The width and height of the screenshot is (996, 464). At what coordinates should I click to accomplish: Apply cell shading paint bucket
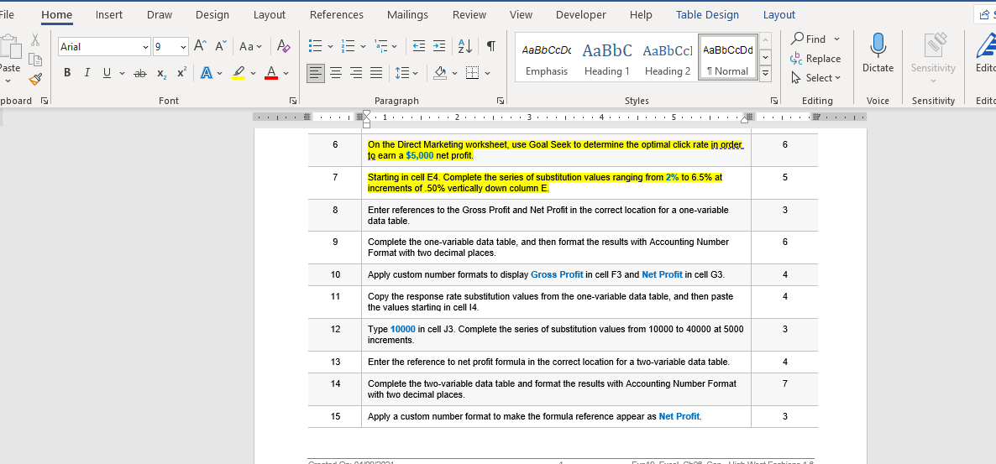[440, 74]
